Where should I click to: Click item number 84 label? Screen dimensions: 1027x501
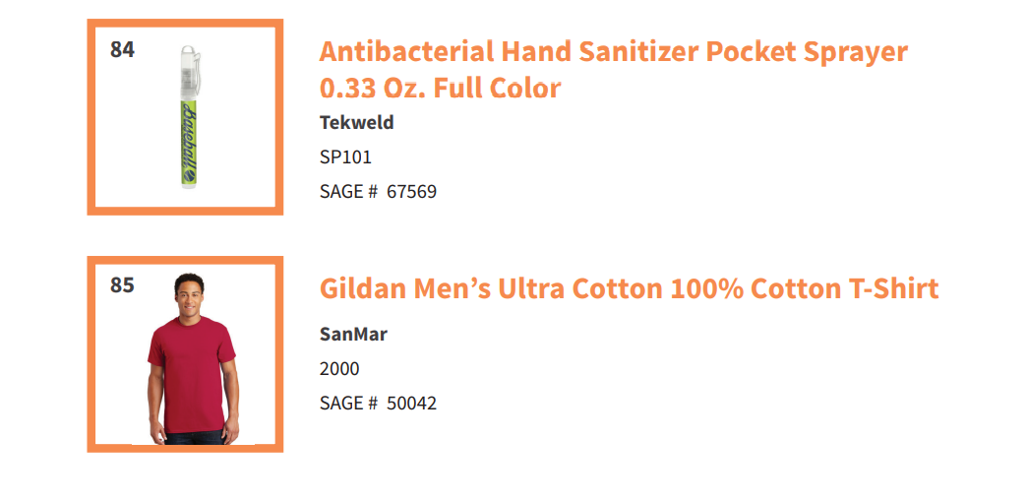point(122,49)
